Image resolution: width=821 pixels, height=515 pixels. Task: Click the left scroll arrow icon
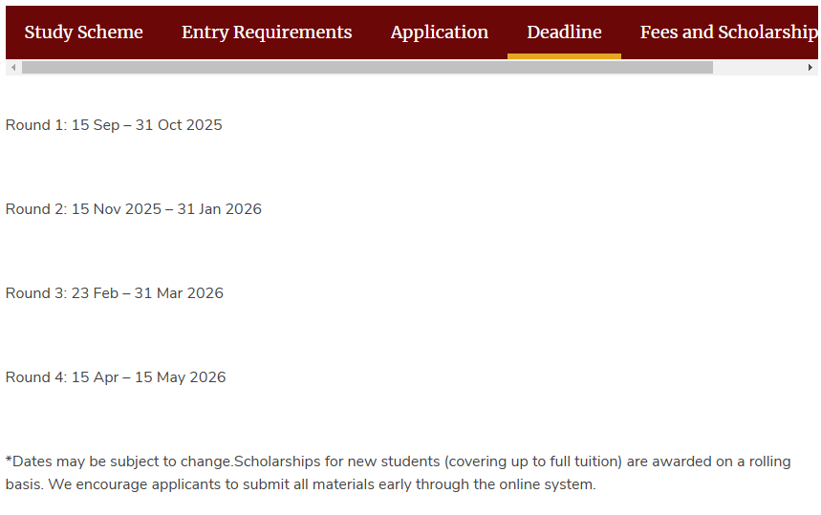13,68
